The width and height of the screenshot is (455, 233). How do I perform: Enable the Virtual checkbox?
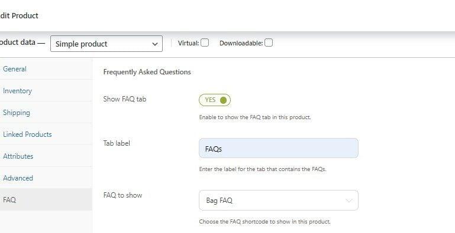pos(205,43)
